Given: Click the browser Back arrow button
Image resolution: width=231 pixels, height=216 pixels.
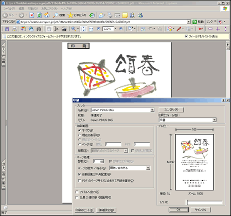Looking at the screenshot, I should tap(5, 15).
